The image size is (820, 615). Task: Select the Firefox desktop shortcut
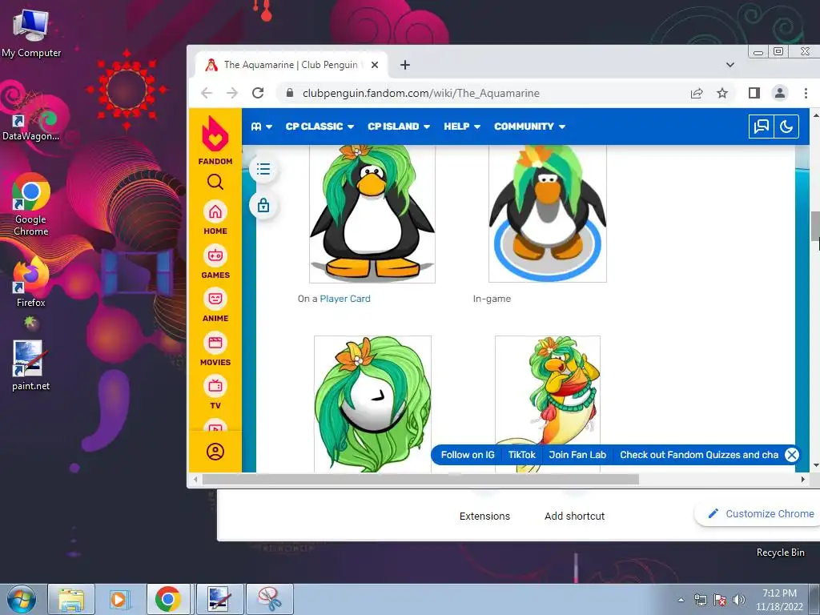[x=31, y=283]
